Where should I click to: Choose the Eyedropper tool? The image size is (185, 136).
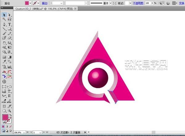pyautogui.click(x=4, y=61)
